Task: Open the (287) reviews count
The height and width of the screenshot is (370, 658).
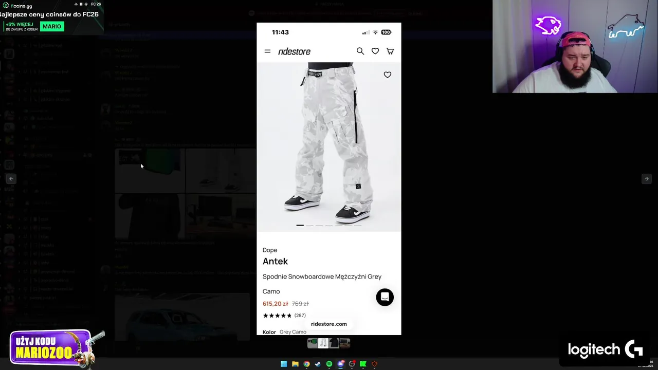Action: (x=300, y=316)
